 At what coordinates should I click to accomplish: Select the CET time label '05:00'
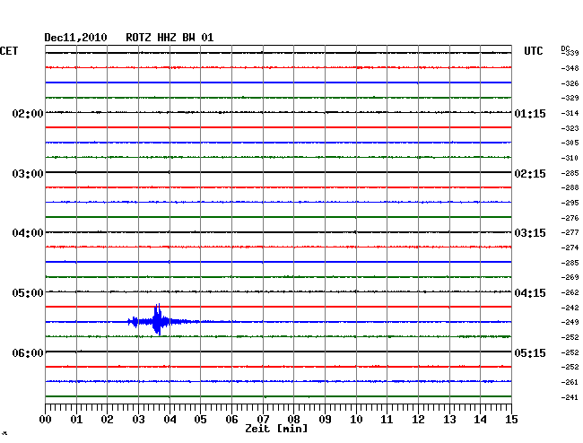[28, 293]
